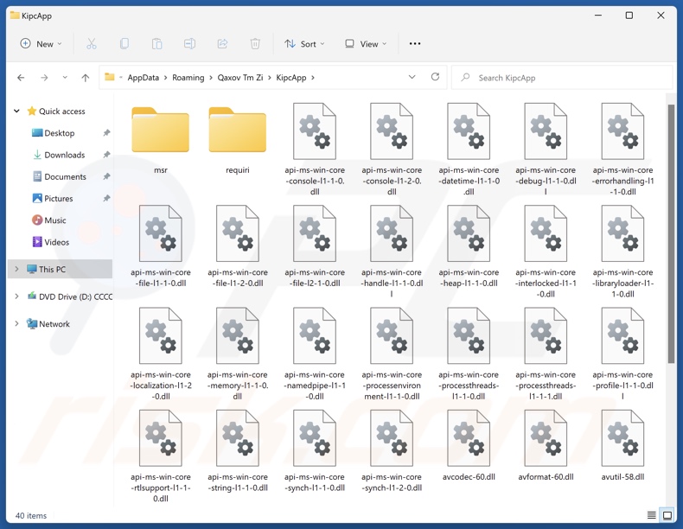Go back with the left arrow

tap(21, 78)
